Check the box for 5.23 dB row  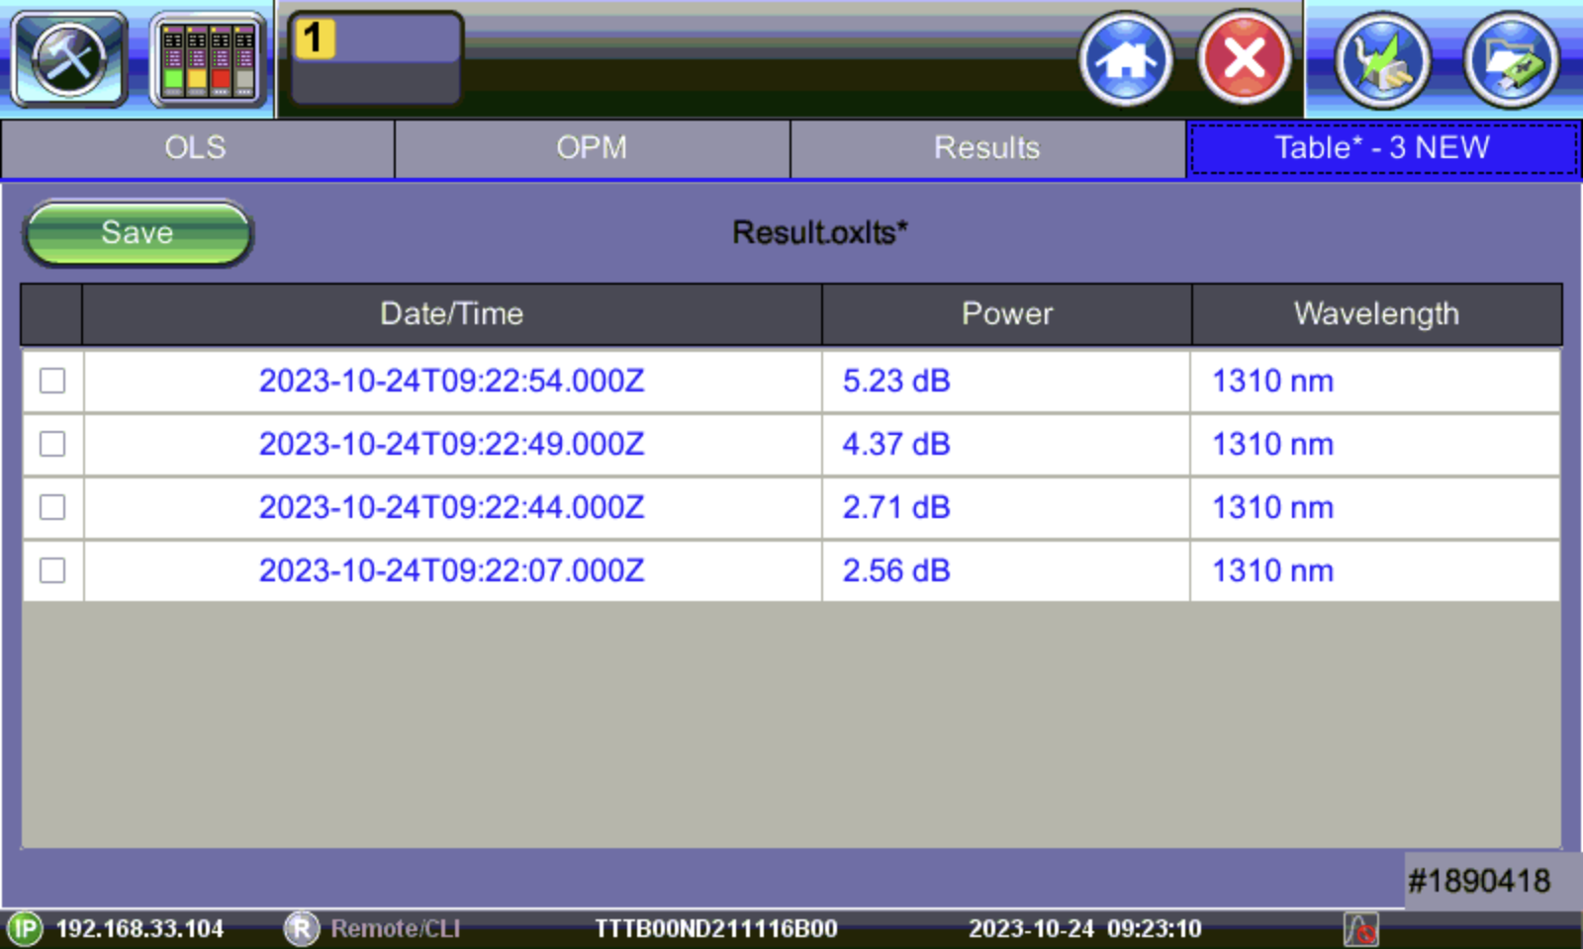(52, 381)
